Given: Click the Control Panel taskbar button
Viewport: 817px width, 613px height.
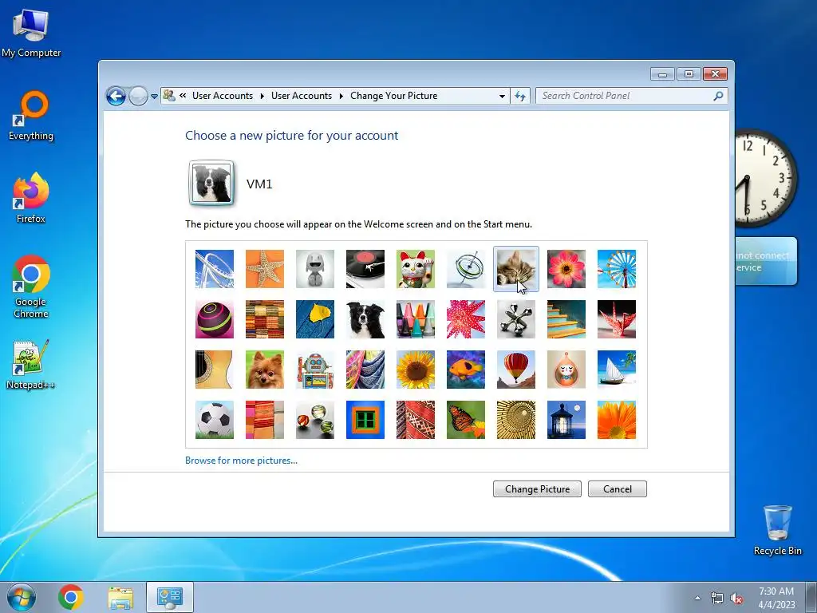Looking at the screenshot, I should point(169,597).
